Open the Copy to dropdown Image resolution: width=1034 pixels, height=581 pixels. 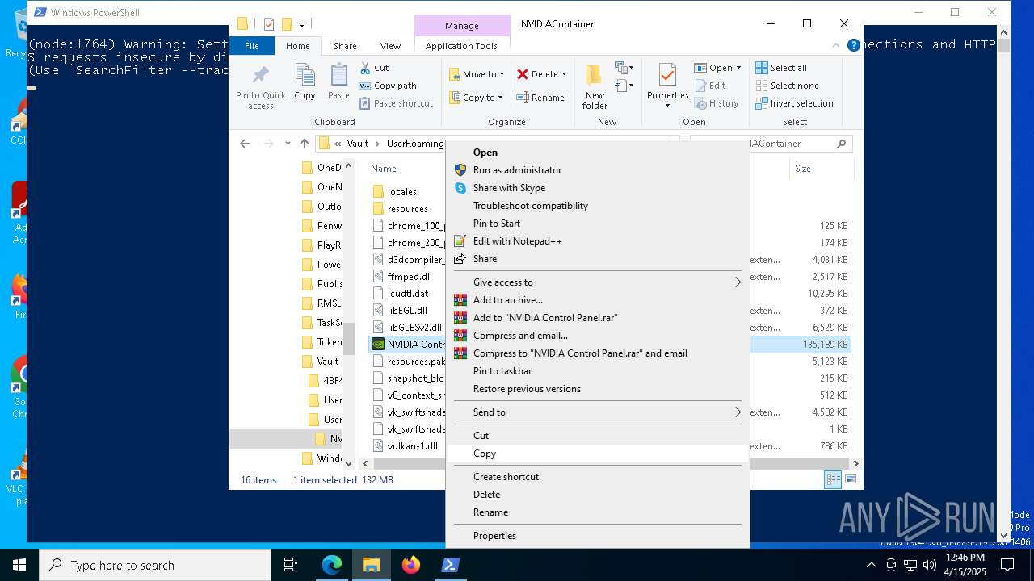477,98
